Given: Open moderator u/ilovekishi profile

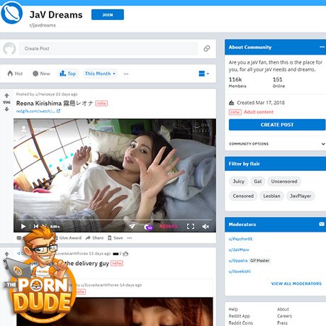Looking at the screenshot, I should [x=240, y=271].
